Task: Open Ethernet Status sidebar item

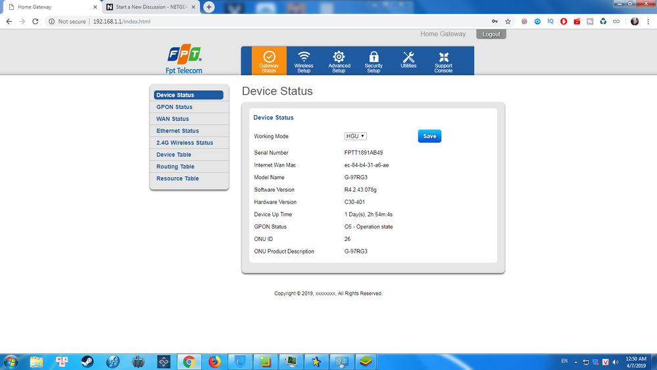Action: pyautogui.click(x=178, y=131)
